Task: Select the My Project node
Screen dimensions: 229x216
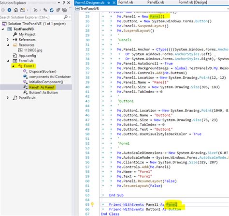Action: [x=27, y=34]
